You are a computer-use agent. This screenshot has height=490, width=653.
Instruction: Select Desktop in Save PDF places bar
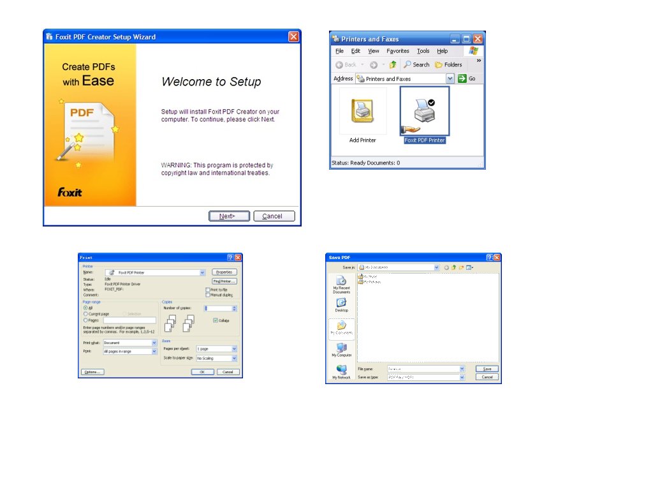(341, 304)
